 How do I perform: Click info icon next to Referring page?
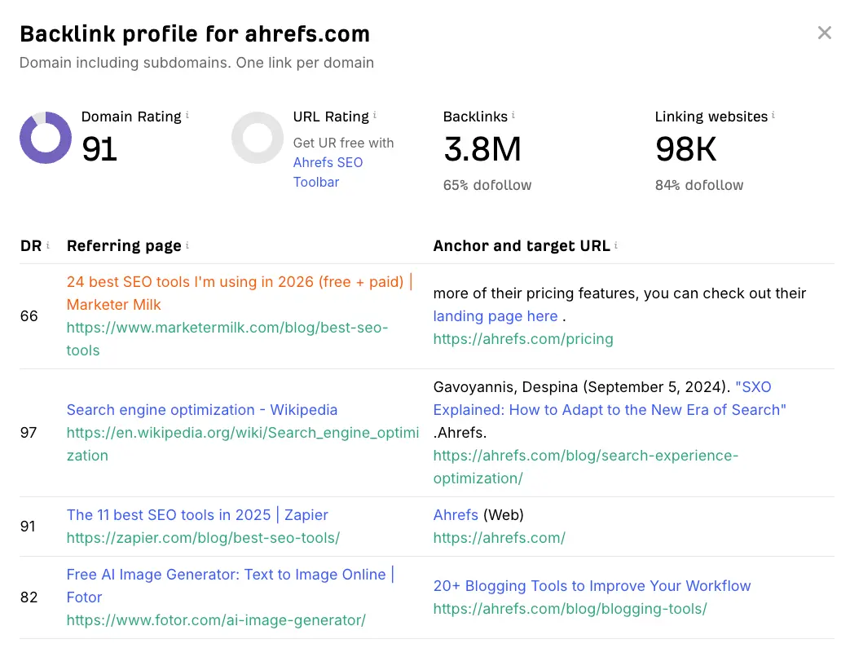pos(187,245)
